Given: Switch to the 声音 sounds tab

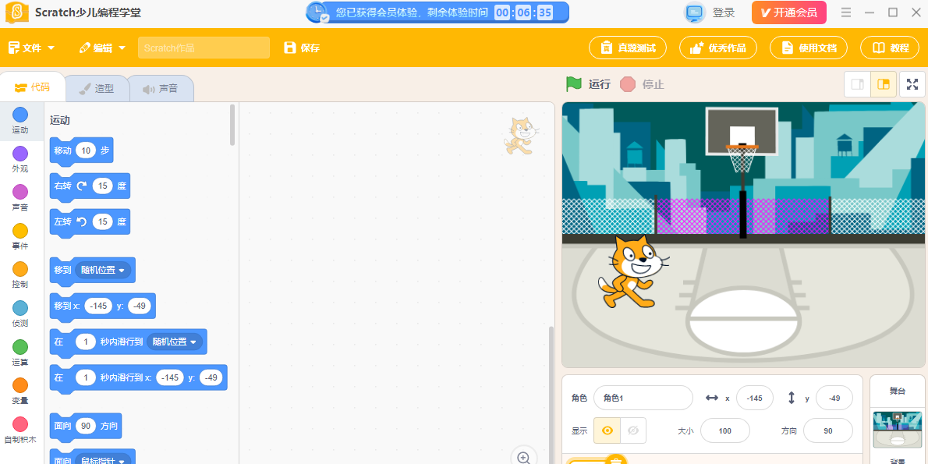Looking at the screenshot, I should pos(161,88).
